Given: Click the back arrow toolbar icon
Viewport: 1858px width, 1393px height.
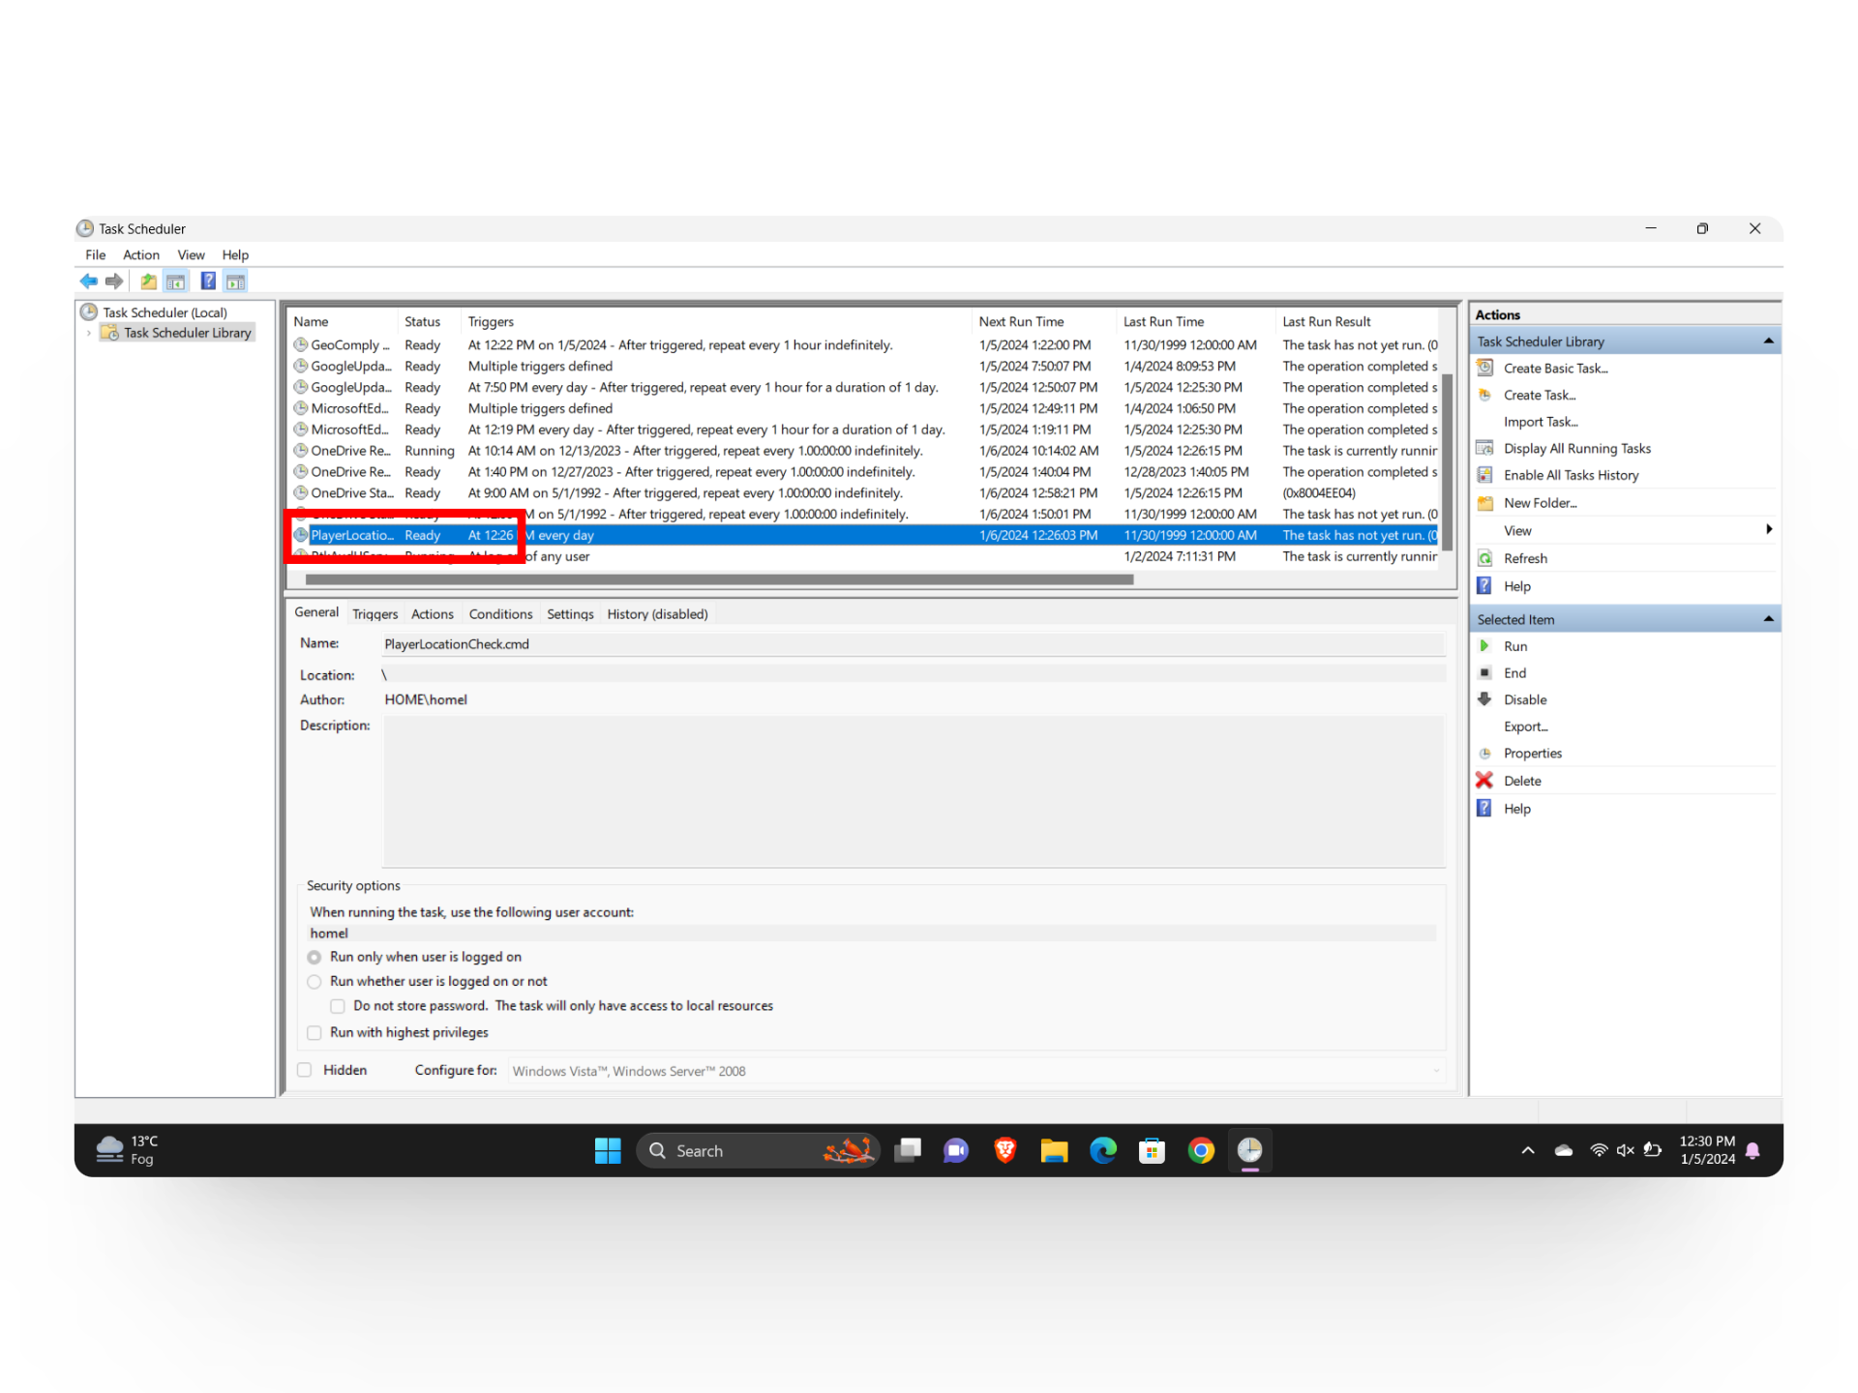Looking at the screenshot, I should [89, 282].
